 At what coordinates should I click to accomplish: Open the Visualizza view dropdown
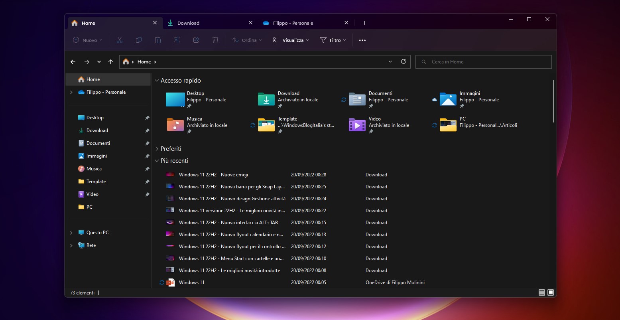click(x=291, y=40)
